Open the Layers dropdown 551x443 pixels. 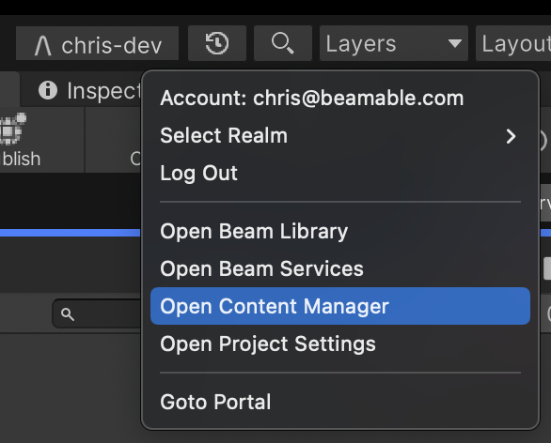point(394,43)
